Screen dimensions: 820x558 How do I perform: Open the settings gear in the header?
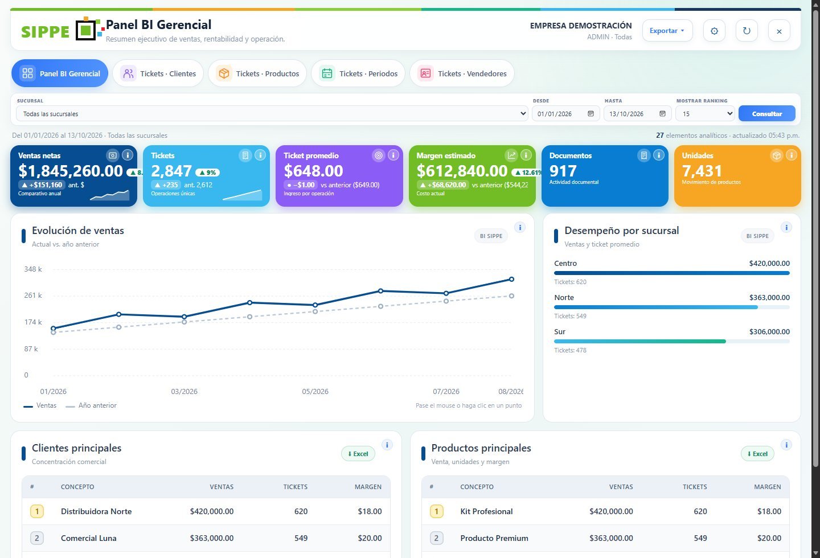[714, 31]
